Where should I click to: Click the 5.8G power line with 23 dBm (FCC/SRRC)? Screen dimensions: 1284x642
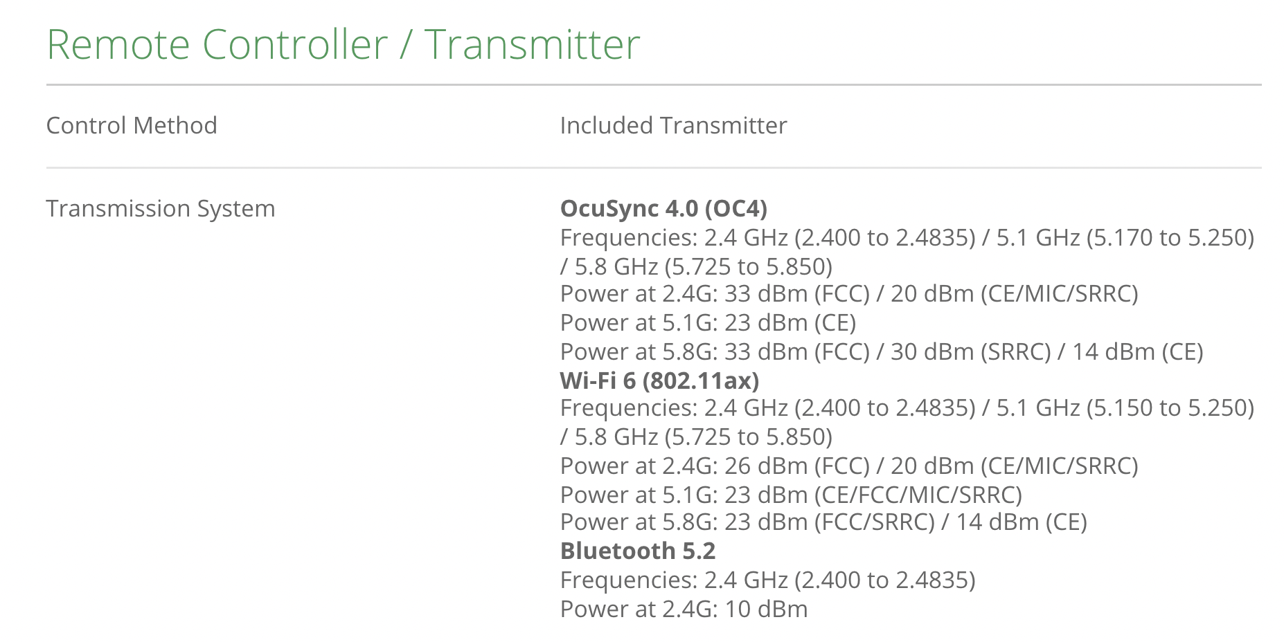823,522
